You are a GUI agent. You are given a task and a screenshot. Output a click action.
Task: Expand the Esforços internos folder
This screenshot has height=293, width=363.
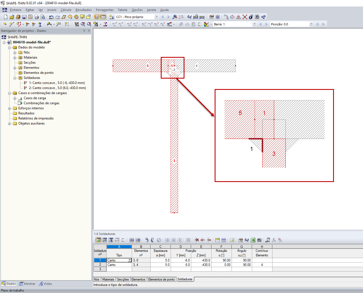[10, 108]
